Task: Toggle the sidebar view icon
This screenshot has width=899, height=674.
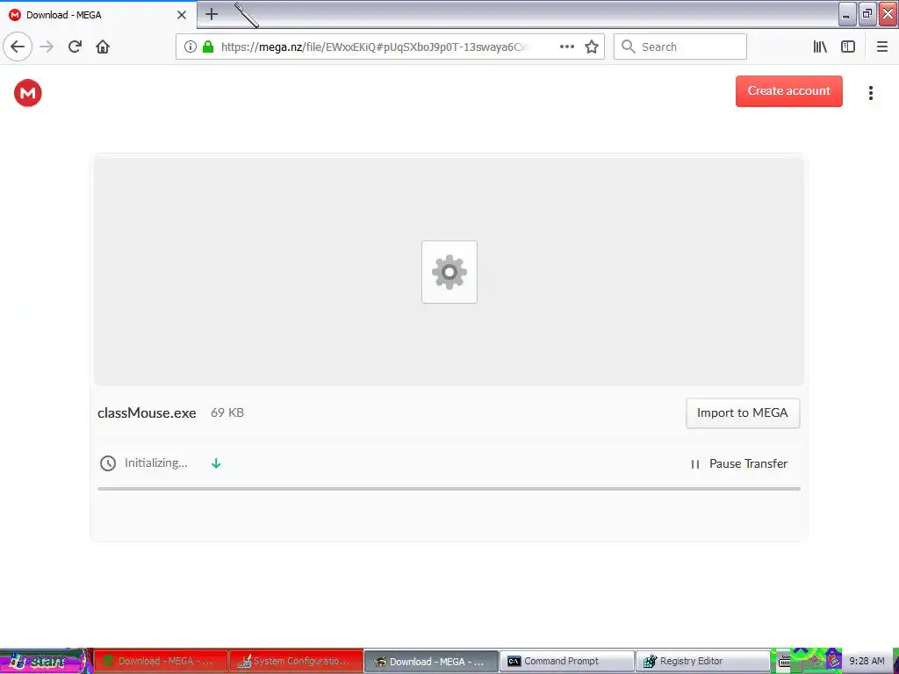Action: (848, 47)
